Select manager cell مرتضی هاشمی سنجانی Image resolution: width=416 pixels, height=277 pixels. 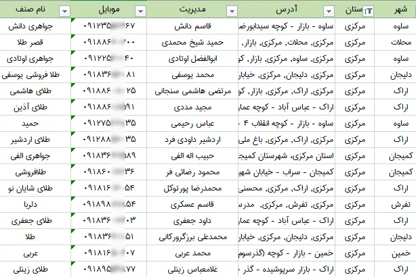coord(192,91)
